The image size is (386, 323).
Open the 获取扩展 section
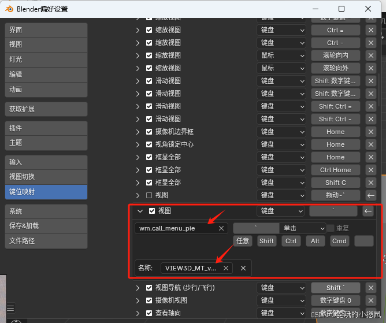pyautogui.click(x=46, y=109)
